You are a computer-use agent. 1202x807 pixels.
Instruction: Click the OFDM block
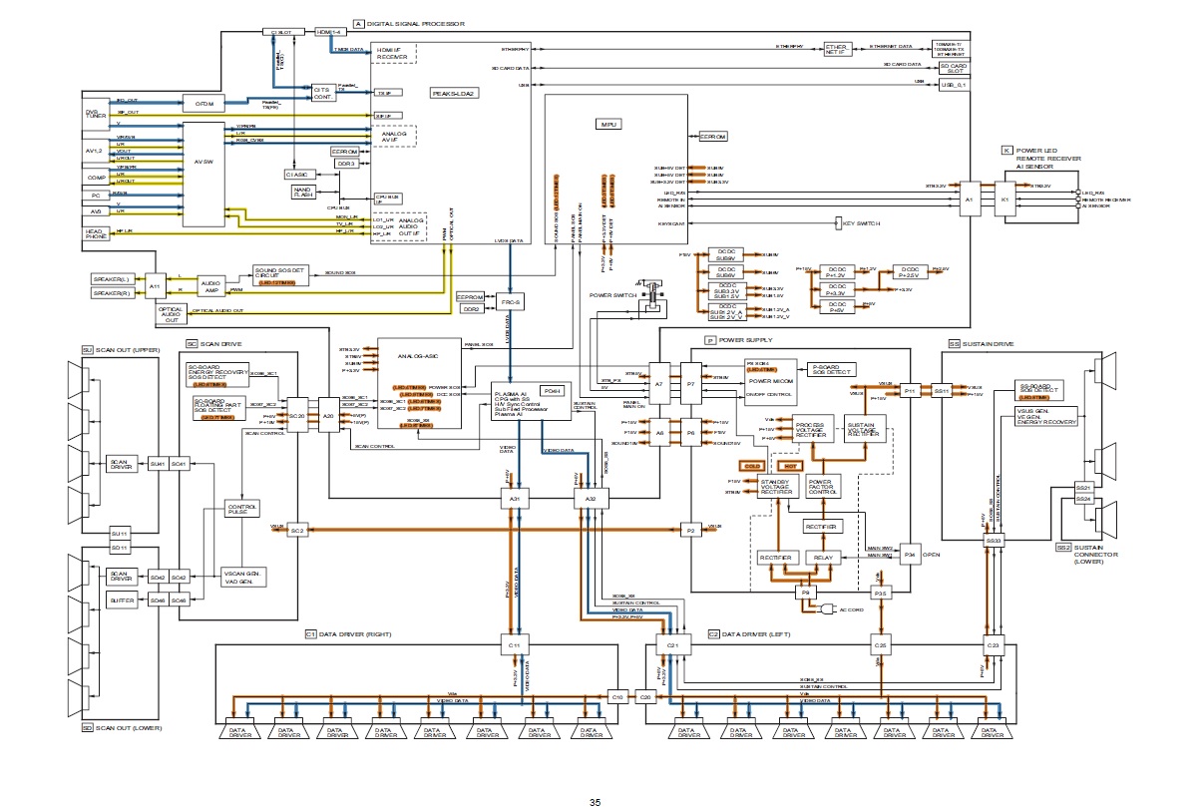(x=204, y=104)
